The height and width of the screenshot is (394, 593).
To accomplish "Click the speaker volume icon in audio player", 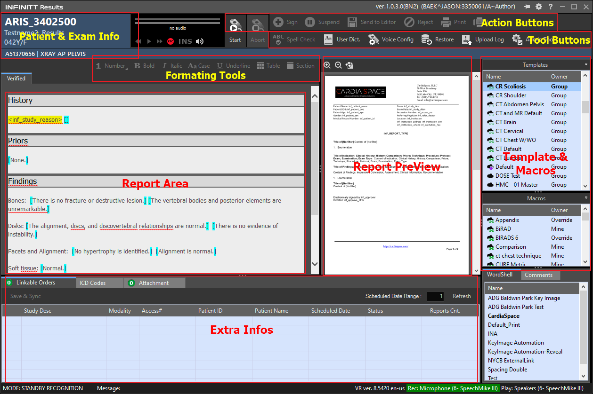I will point(200,41).
